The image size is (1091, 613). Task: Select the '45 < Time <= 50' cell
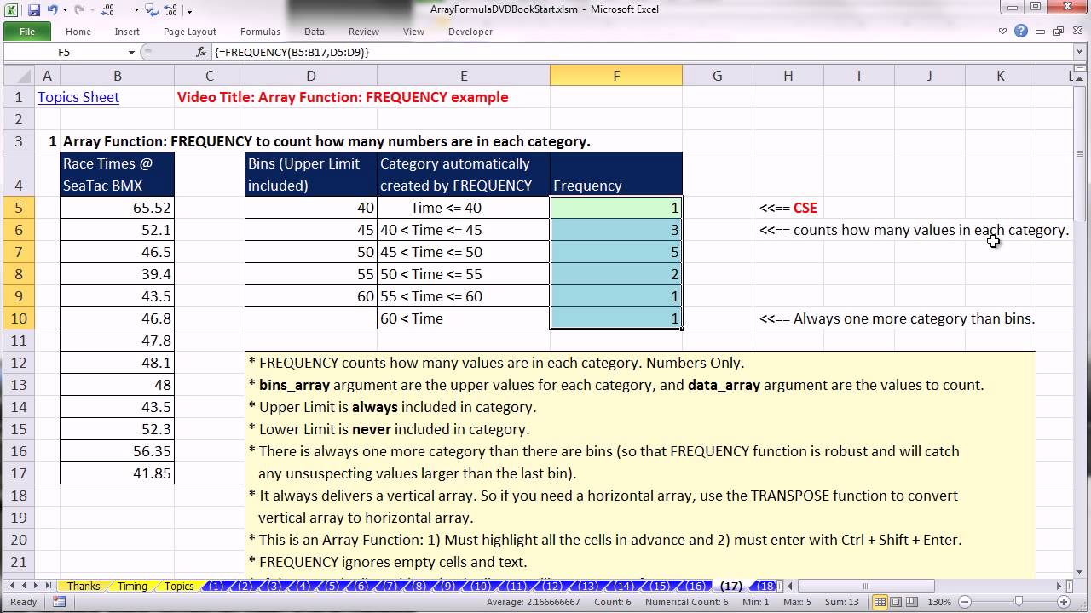pyautogui.click(x=464, y=252)
